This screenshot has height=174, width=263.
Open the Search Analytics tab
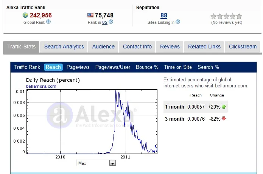click(64, 47)
